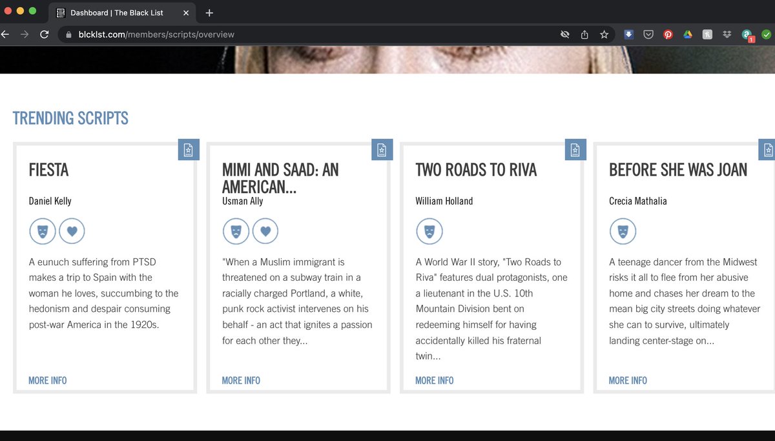Click author name Crecia Mathalia
775x441 pixels.
click(638, 201)
